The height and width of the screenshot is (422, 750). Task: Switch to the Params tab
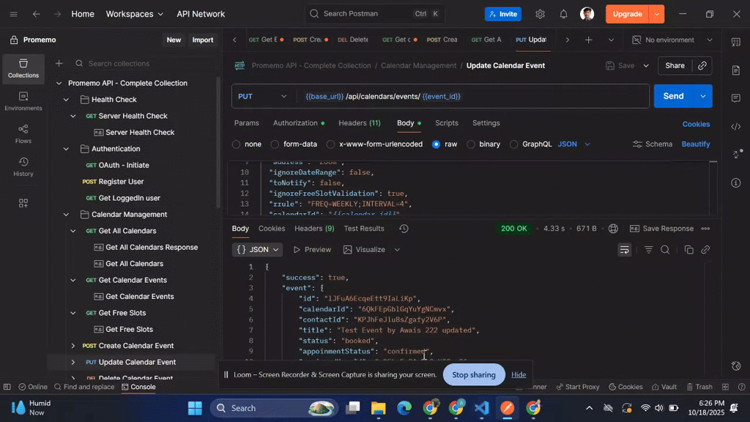246,123
